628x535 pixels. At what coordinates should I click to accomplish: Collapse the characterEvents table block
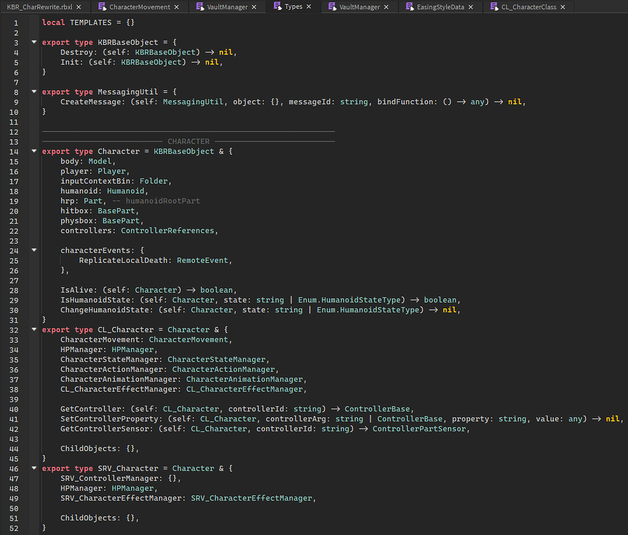pyautogui.click(x=34, y=250)
